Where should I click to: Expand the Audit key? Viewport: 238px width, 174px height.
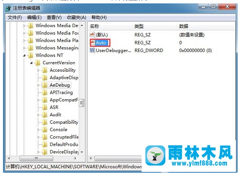[38, 115]
